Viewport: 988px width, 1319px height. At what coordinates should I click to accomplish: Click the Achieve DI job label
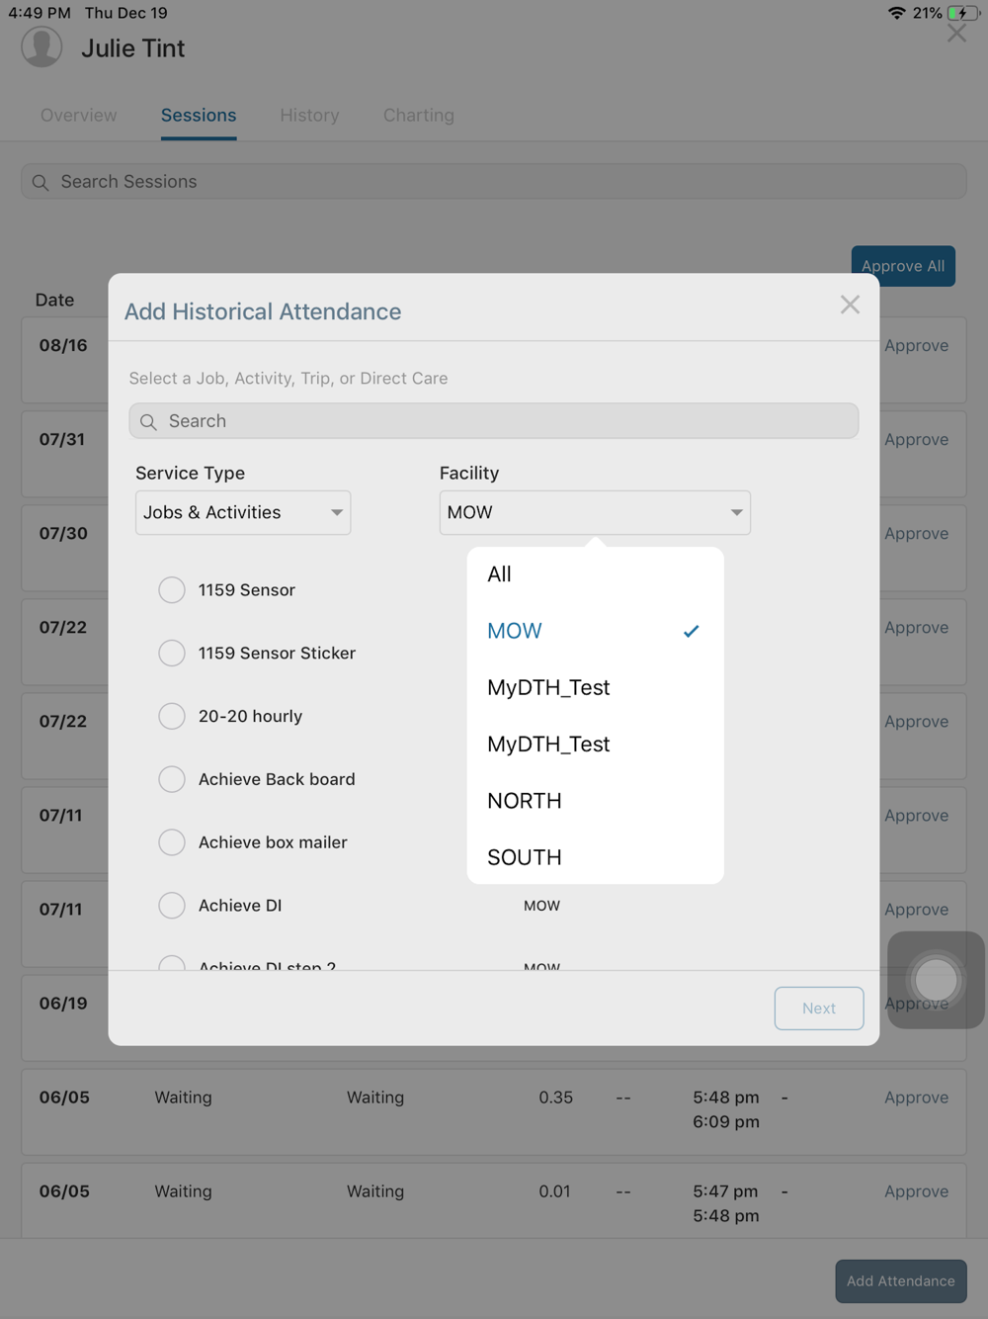(x=240, y=906)
